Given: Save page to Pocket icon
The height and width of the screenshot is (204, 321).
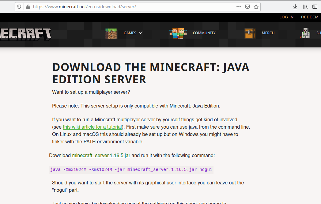Looking at the screenshot, I should [247, 7].
